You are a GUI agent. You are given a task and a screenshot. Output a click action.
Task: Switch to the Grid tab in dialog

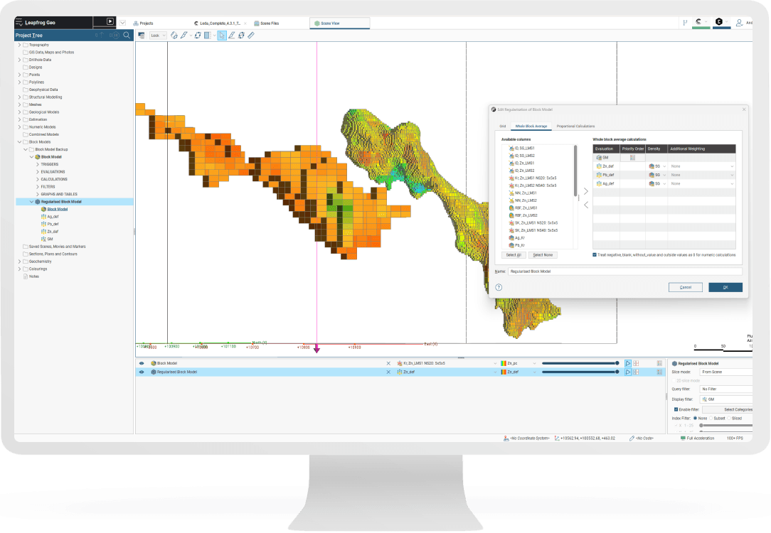point(503,126)
